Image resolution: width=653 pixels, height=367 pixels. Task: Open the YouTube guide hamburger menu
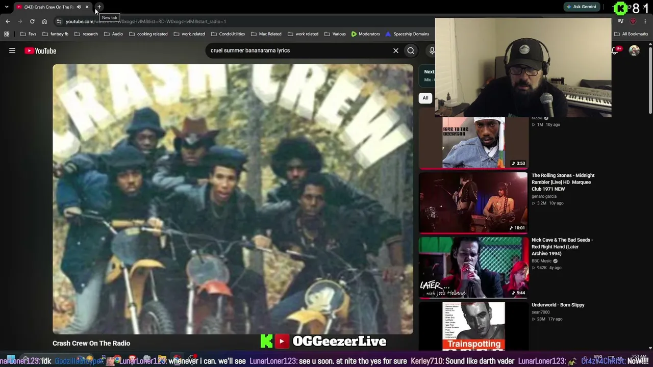pos(12,50)
